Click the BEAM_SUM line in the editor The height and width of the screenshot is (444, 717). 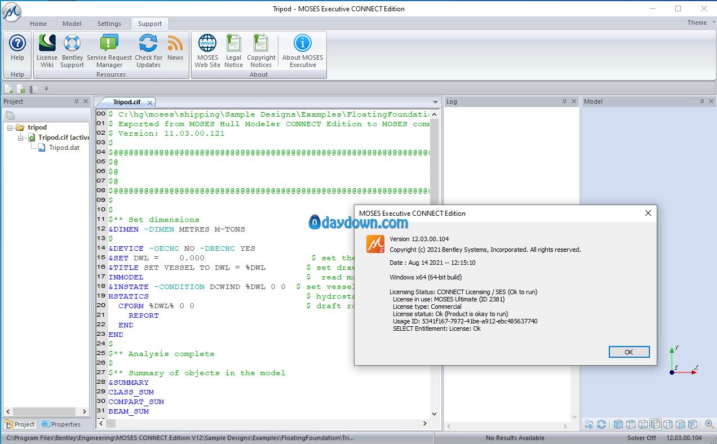(x=129, y=411)
